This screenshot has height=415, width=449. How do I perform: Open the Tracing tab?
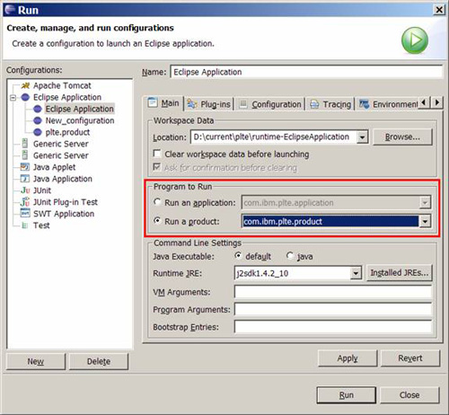330,104
